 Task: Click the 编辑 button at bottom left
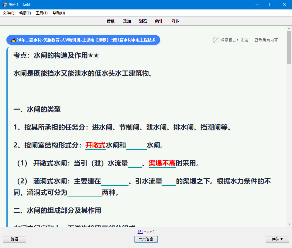15,239
